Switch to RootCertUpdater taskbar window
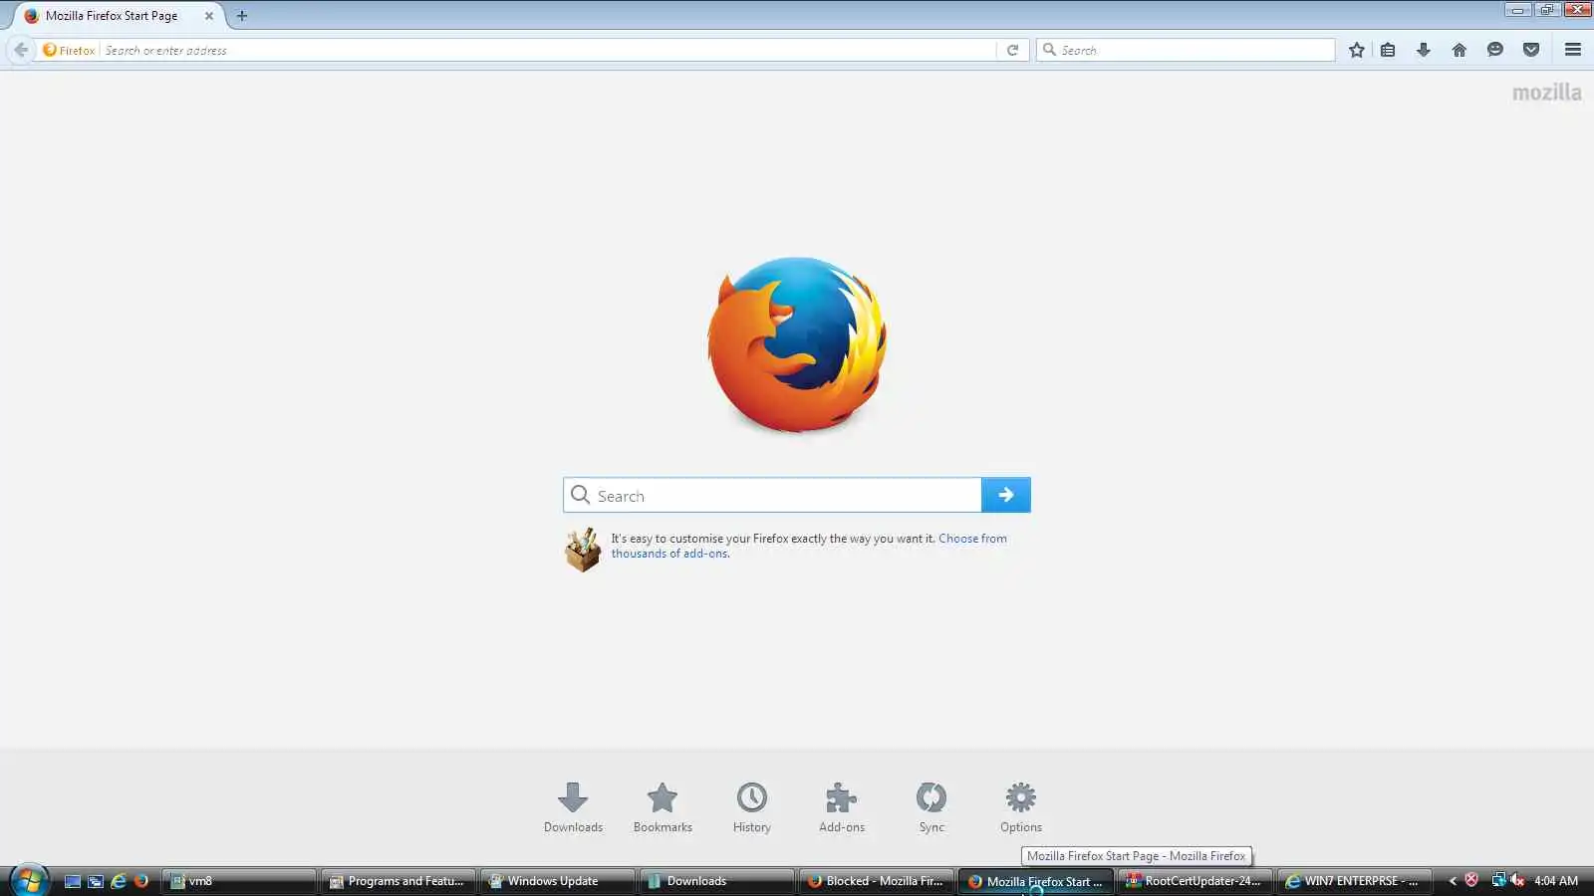 [x=1195, y=881]
